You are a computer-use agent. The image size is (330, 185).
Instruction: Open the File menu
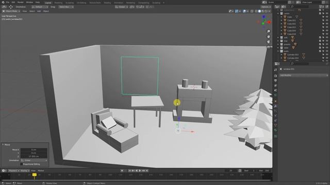[8, 2]
